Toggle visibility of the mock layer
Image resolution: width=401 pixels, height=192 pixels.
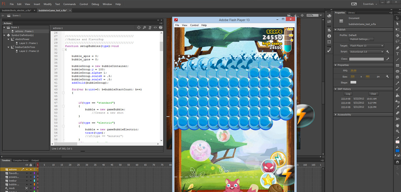26,188
